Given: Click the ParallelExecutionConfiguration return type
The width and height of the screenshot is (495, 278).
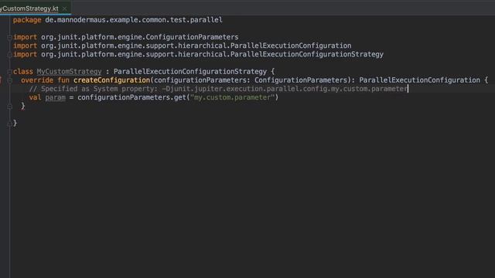Looking at the screenshot, I should [419, 80].
